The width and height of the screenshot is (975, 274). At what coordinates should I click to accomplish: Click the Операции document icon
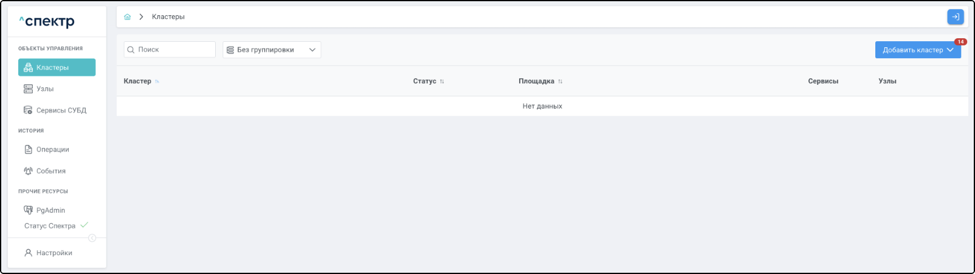(28, 150)
